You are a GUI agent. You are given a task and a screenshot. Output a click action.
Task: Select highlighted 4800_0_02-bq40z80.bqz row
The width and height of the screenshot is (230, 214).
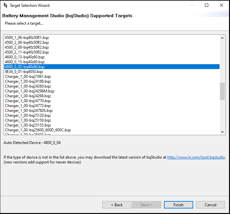click(x=112, y=67)
